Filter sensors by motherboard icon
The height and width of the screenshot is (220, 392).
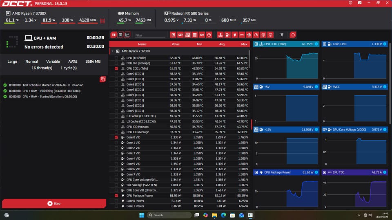click(187, 35)
